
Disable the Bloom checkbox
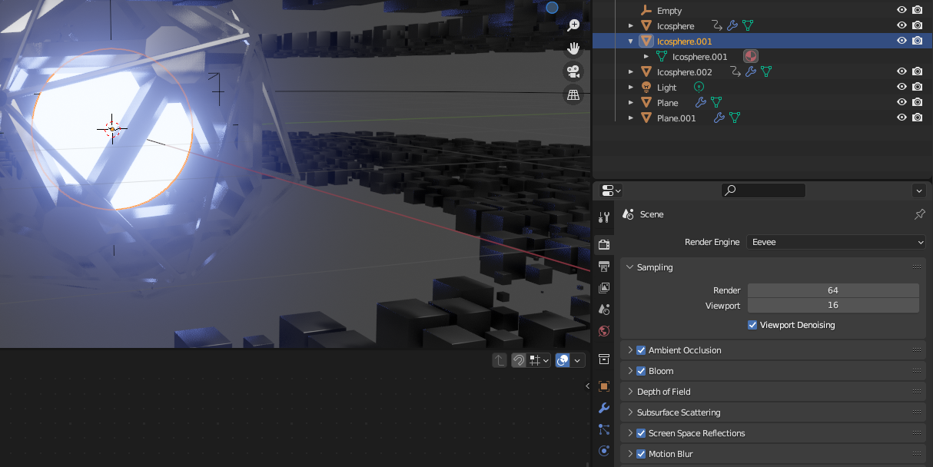[641, 371]
